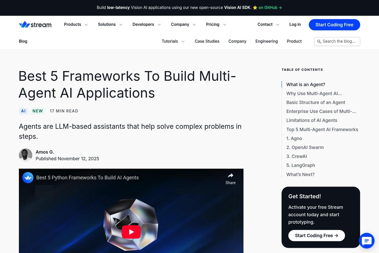Click the blue Start Coding Free button
Screen dimensions: 379x253
click(x=334, y=25)
